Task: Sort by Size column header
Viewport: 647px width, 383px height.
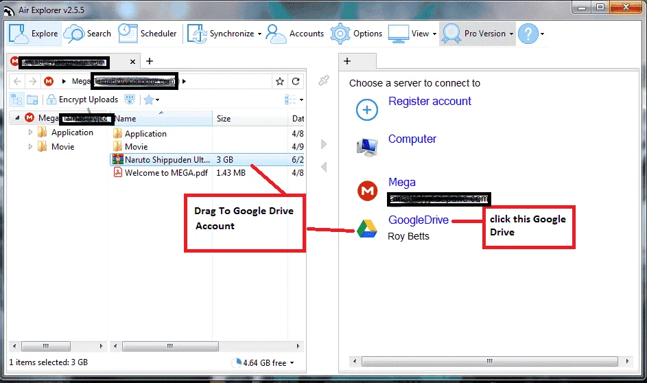Action: pos(250,119)
